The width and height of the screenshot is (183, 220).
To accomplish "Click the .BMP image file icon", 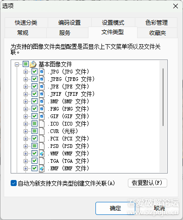I will point(42,101).
